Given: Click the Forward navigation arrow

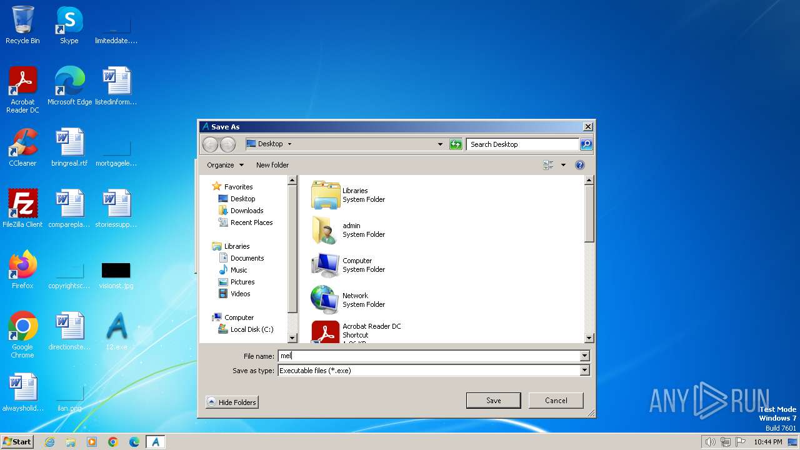Looking at the screenshot, I should coord(227,144).
